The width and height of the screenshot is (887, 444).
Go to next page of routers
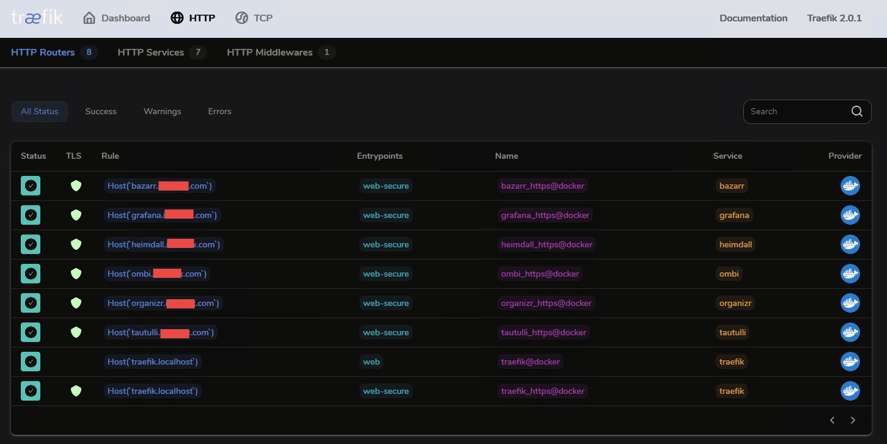pos(853,420)
